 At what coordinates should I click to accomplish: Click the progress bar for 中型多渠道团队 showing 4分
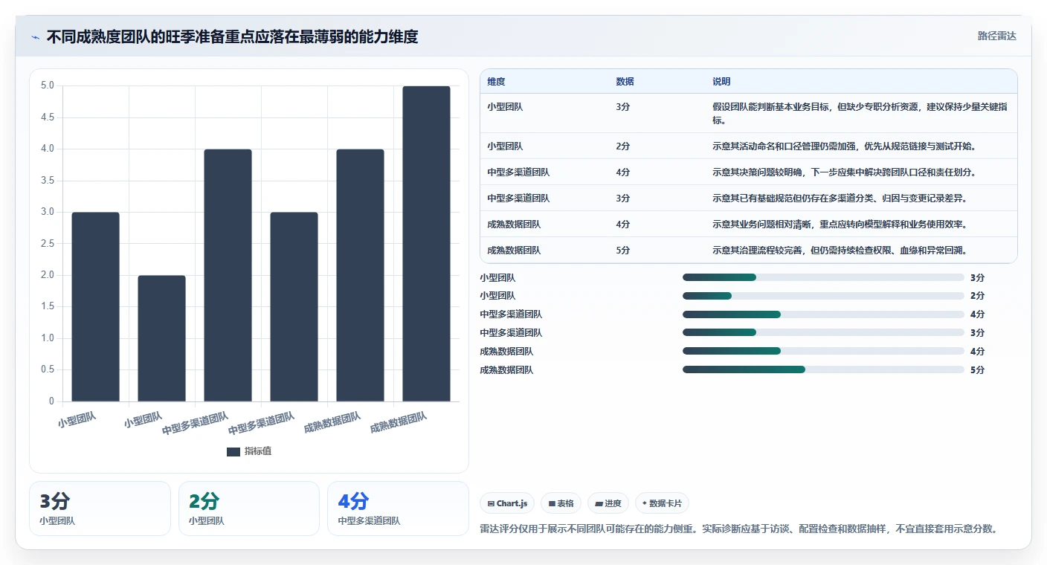click(x=823, y=314)
